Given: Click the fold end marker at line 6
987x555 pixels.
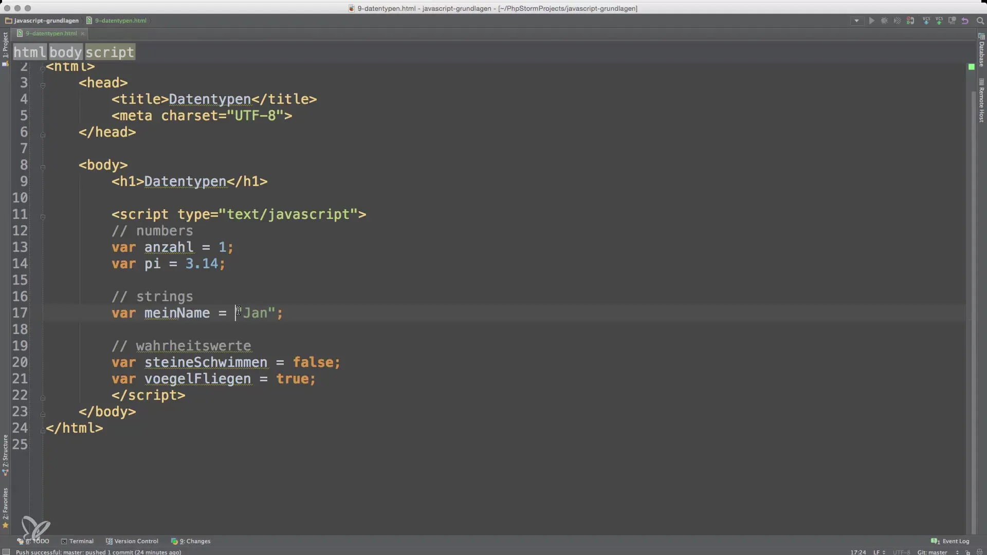Looking at the screenshot, I should (x=43, y=135).
